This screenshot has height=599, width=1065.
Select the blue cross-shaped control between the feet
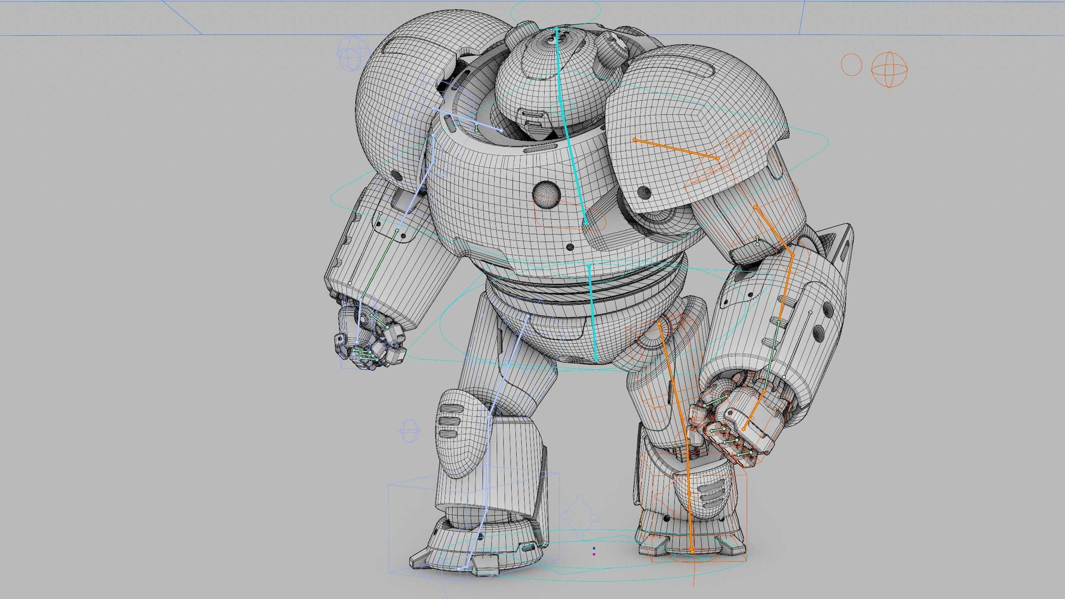[579, 516]
